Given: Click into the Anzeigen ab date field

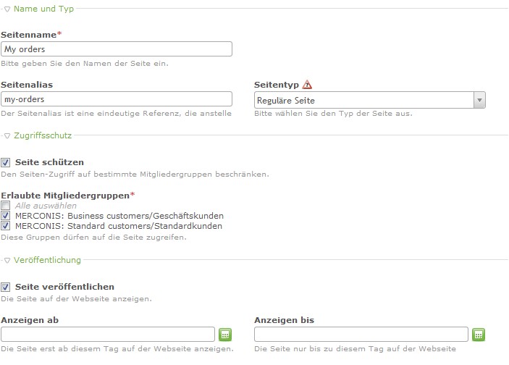Looking at the screenshot, I should [108, 335].
